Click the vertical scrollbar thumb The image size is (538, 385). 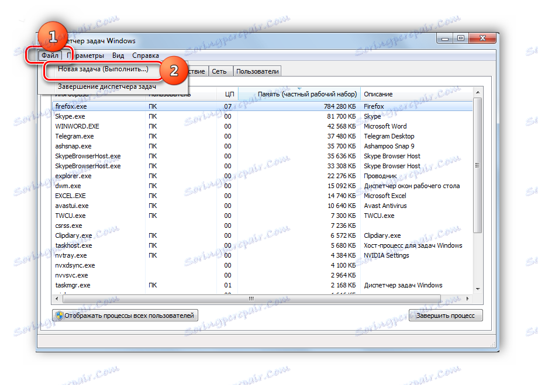coord(477,165)
